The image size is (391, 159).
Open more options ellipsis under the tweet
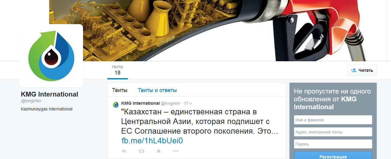[176, 151]
